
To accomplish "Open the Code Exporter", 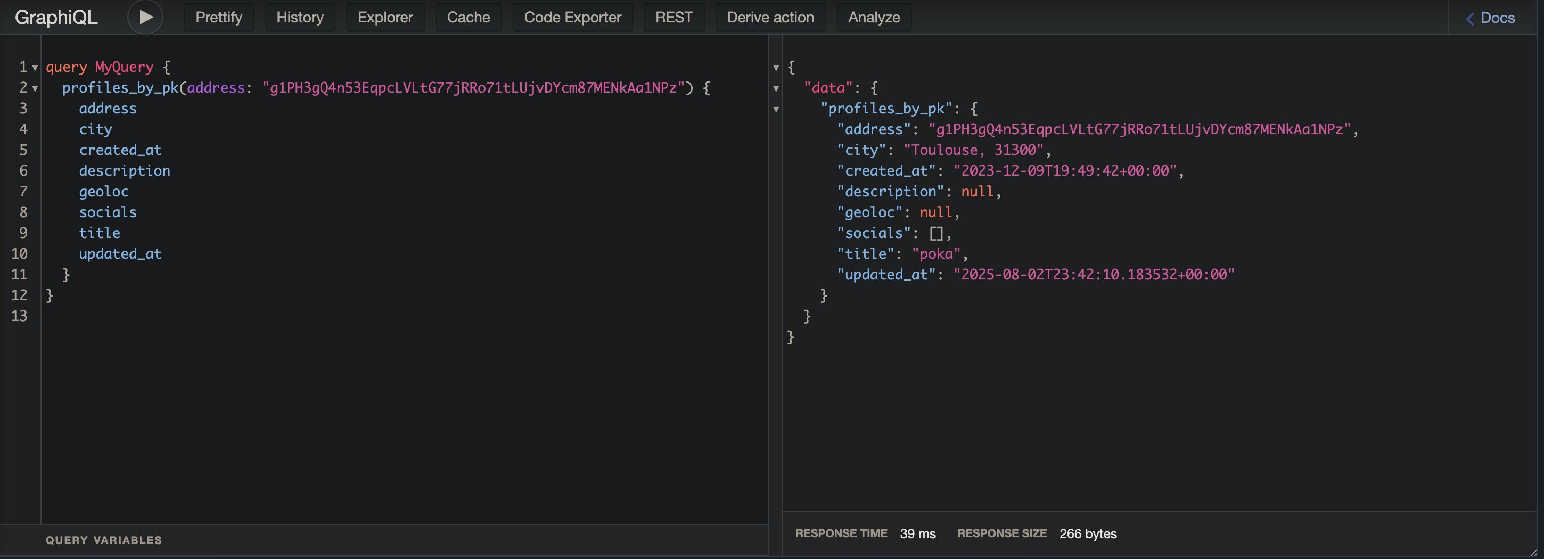I will pos(572,18).
